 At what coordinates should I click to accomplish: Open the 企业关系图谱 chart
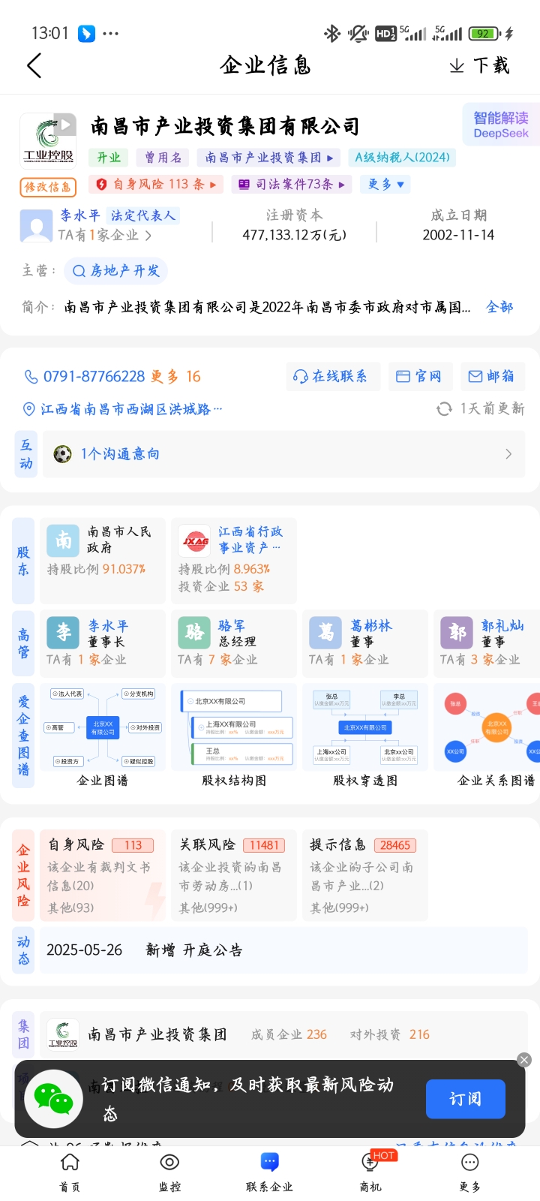tap(487, 736)
